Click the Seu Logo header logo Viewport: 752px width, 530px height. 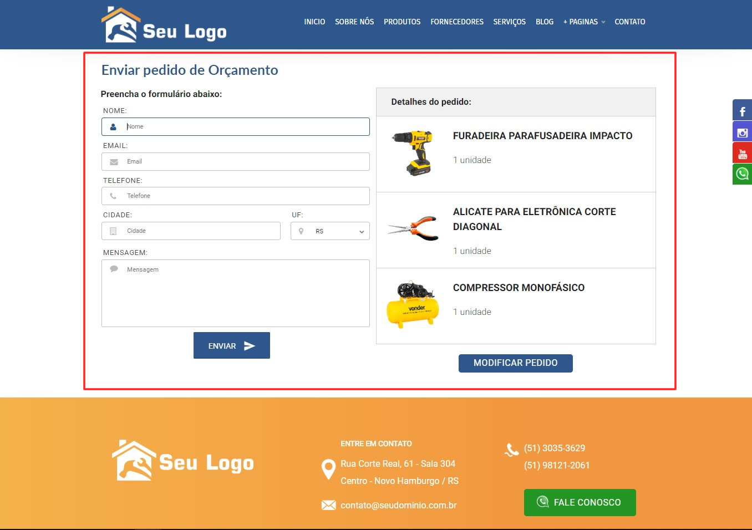(x=164, y=26)
